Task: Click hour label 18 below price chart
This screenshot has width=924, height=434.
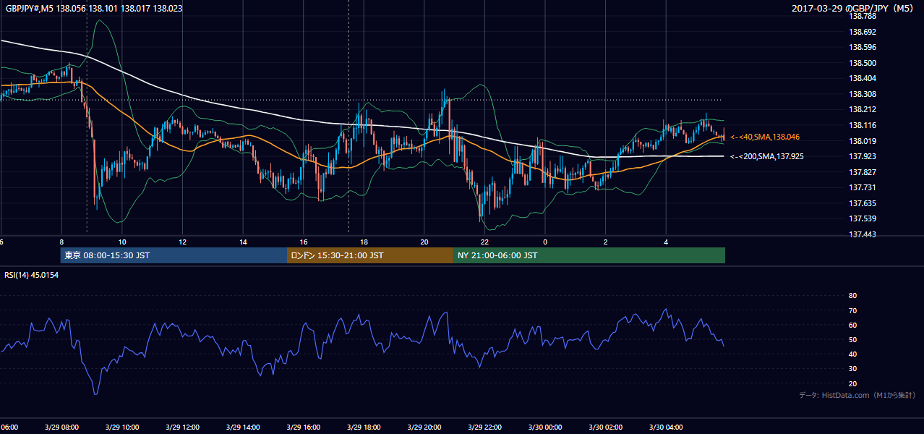Action: 364,242
